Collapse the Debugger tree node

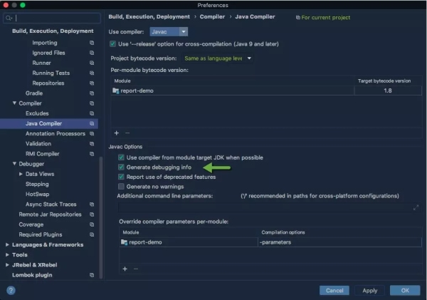[x=14, y=164]
